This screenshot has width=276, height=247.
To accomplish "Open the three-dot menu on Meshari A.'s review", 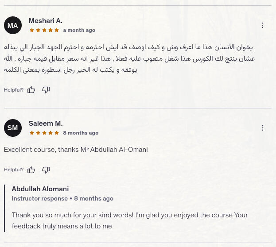I will [x=263, y=25].
